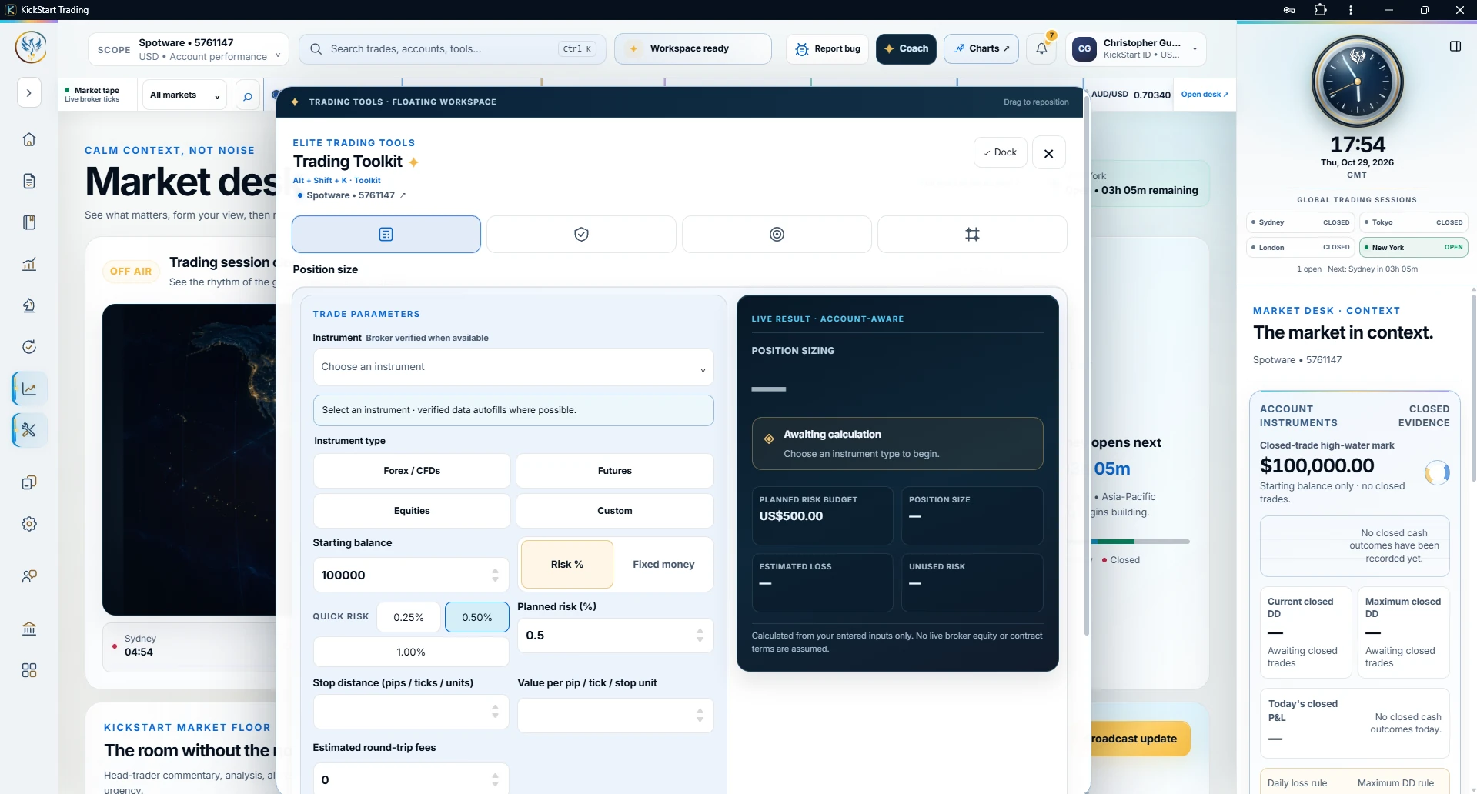
Task: Open the home icon in the left sidebar
Action: click(29, 139)
